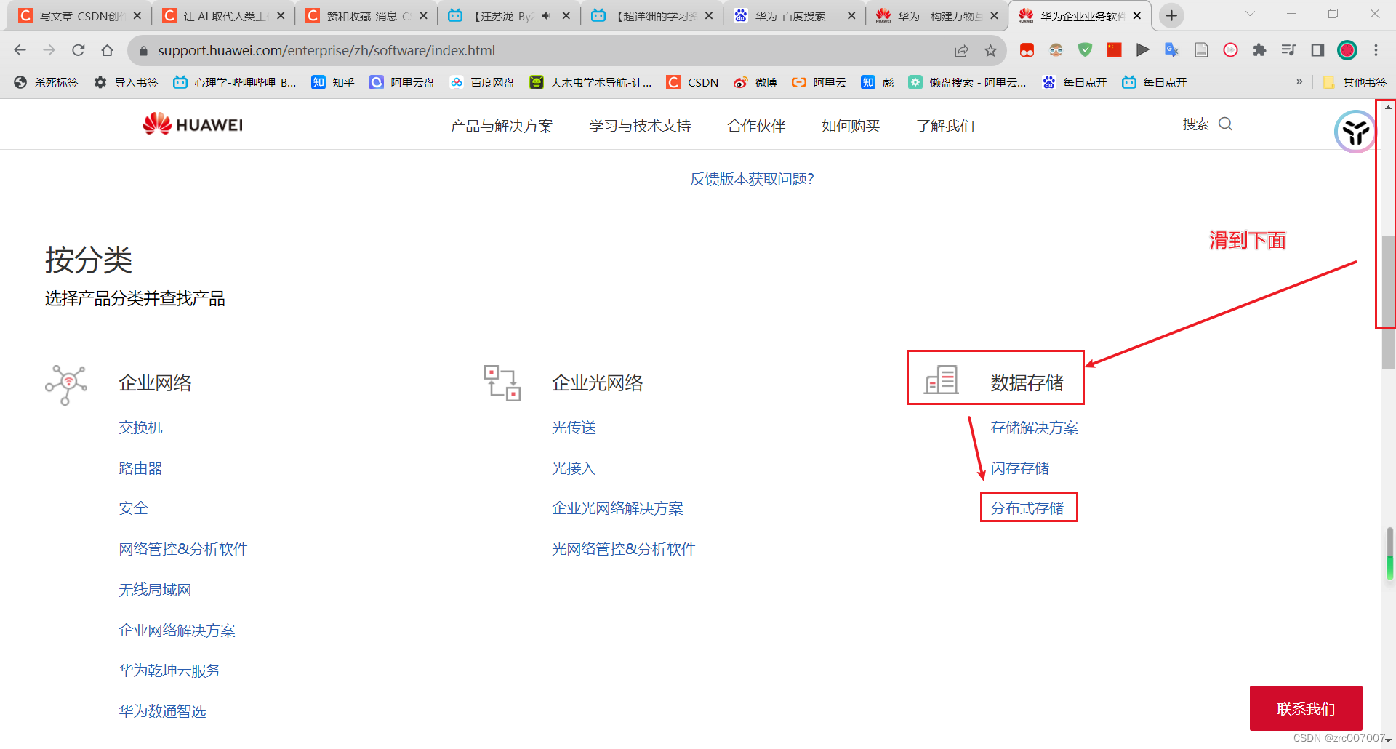Open a new browser tab
The height and width of the screenshot is (749, 1396).
point(1171,15)
